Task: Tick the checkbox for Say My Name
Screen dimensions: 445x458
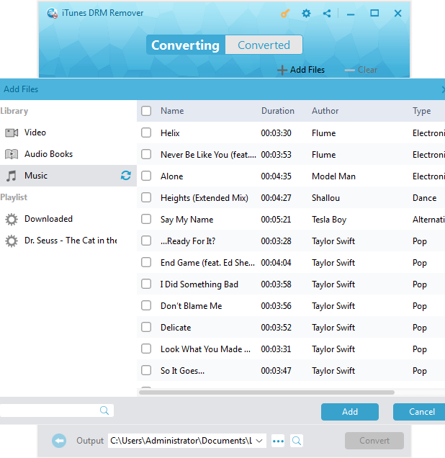Action: 146,219
